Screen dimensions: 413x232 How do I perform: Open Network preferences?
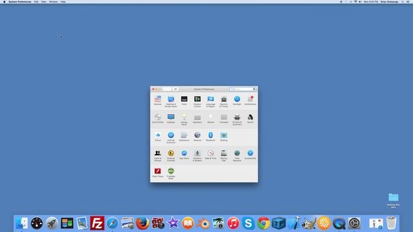coord(197,137)
